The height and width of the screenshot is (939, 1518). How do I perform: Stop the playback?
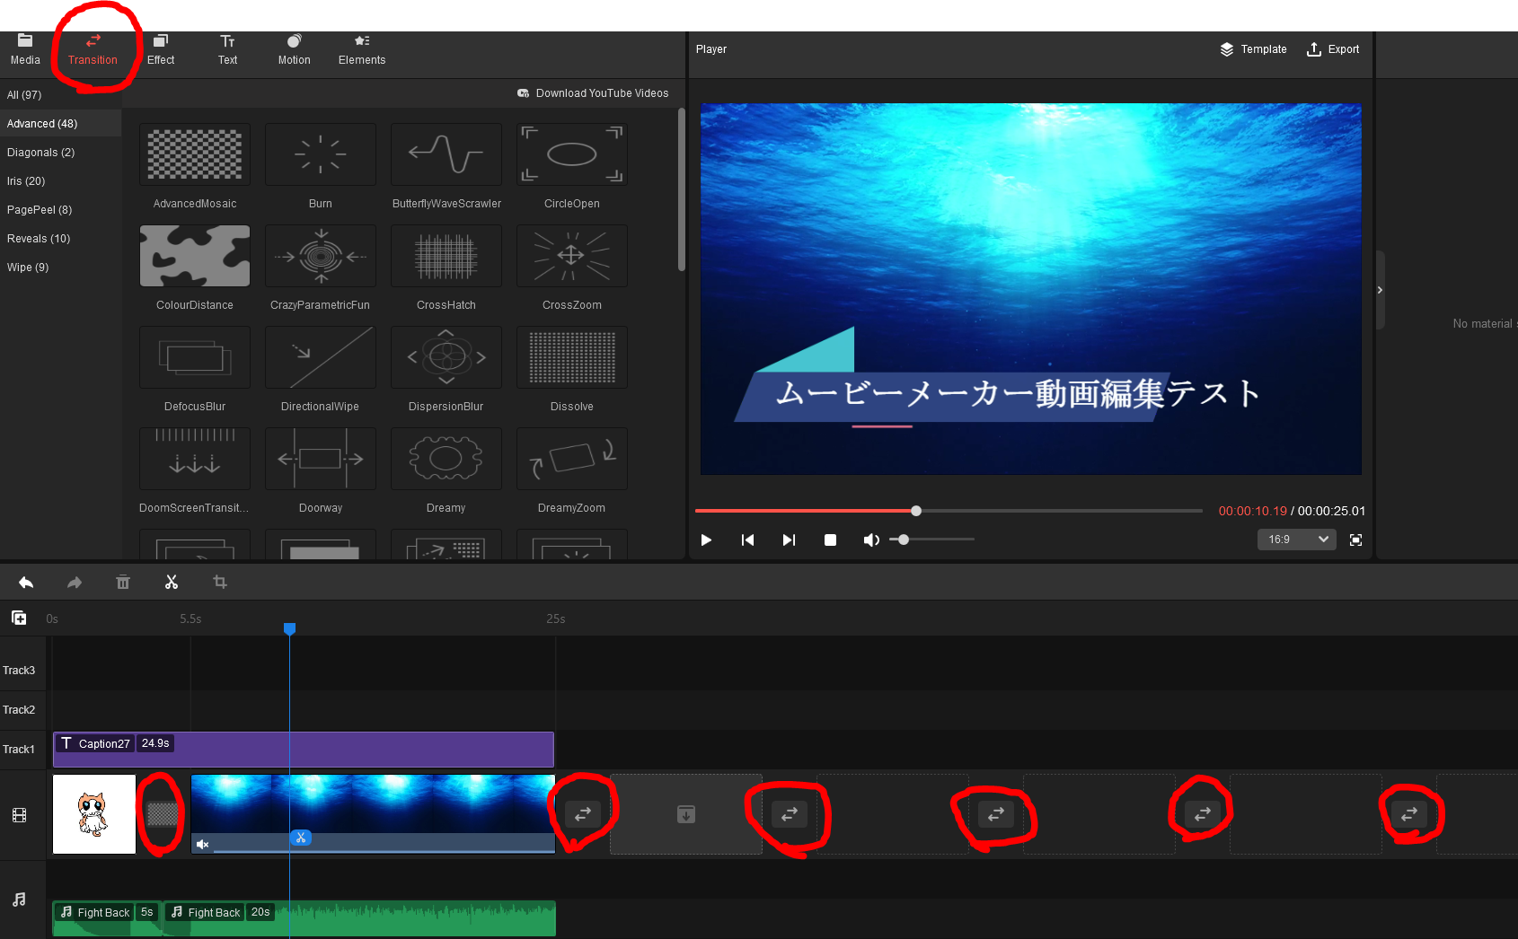point(830,540)
